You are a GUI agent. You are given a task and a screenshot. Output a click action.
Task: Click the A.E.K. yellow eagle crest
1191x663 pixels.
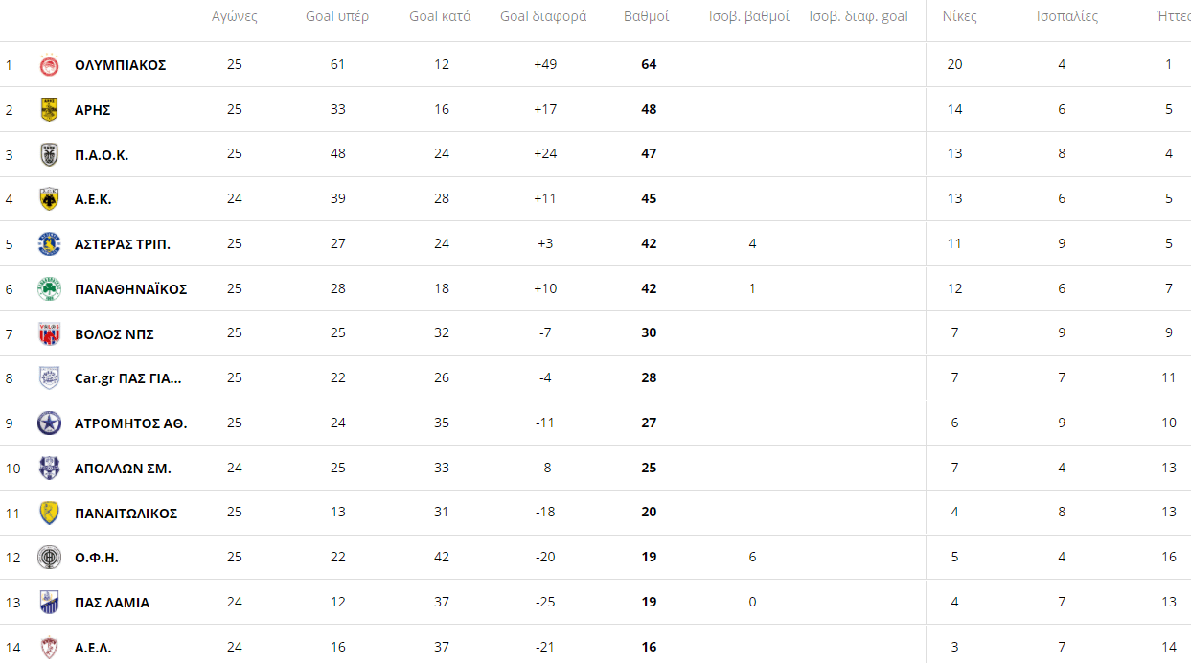(49, 199)
